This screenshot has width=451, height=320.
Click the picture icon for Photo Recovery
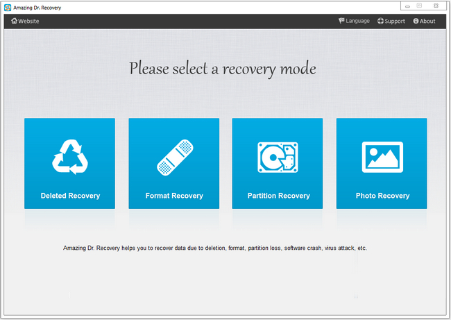coord(382,157)
